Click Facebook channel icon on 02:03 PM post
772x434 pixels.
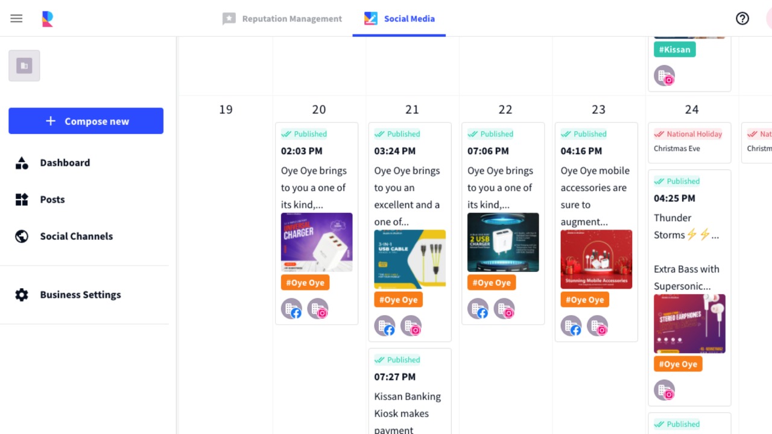point(291,309)
